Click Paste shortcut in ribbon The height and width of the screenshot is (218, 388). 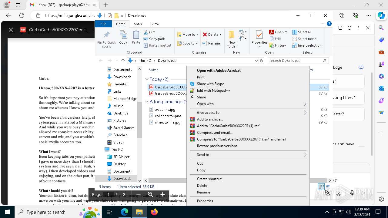[157, 45]
